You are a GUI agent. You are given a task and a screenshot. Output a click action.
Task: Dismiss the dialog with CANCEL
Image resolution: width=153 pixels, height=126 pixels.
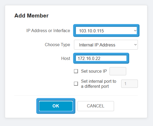[96, 106]
